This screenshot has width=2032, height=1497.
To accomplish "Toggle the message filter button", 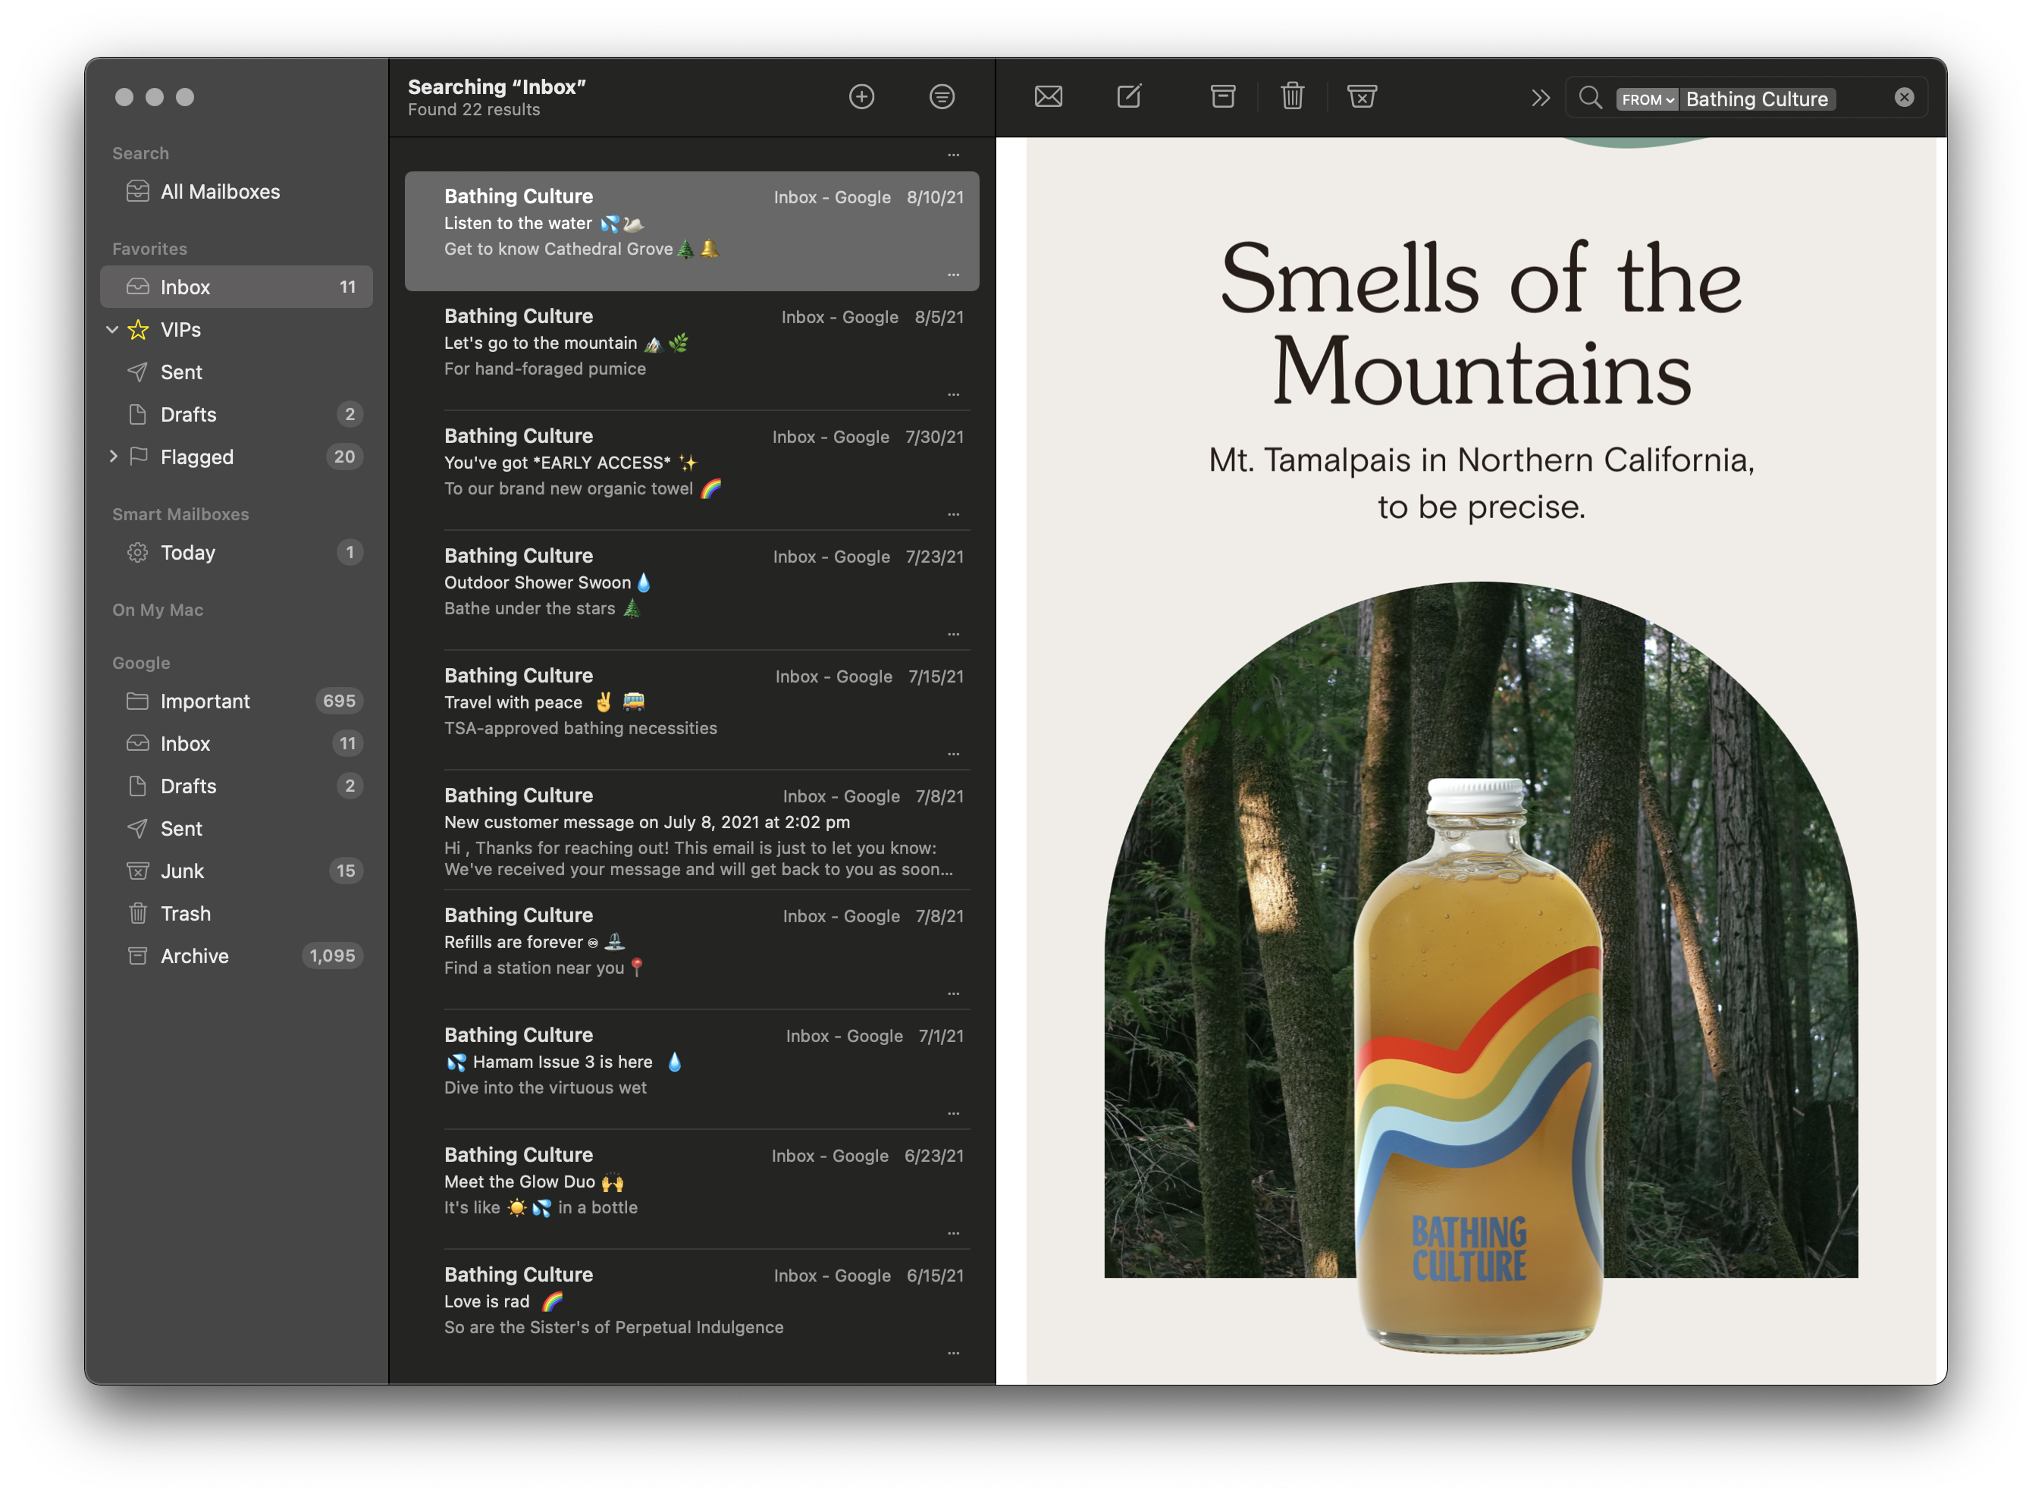I will pyautogui.click(x=942, y=96).
